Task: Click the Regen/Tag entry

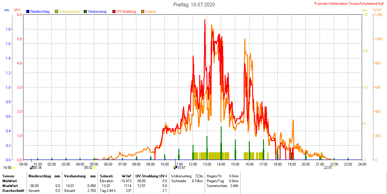Action: (215, 181)
